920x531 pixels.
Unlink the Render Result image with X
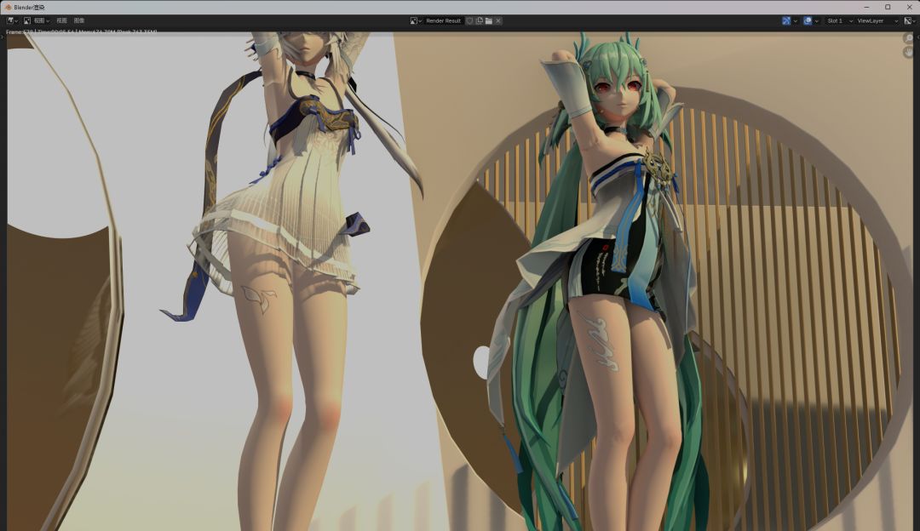click(498, 20)
